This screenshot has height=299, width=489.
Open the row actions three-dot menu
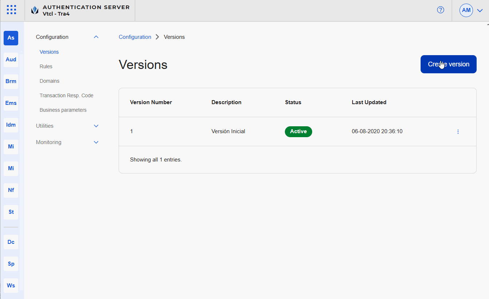click(458, 132)
